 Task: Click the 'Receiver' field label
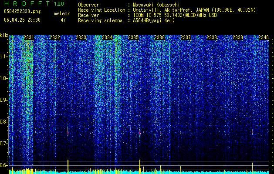[x=88, y=15]
